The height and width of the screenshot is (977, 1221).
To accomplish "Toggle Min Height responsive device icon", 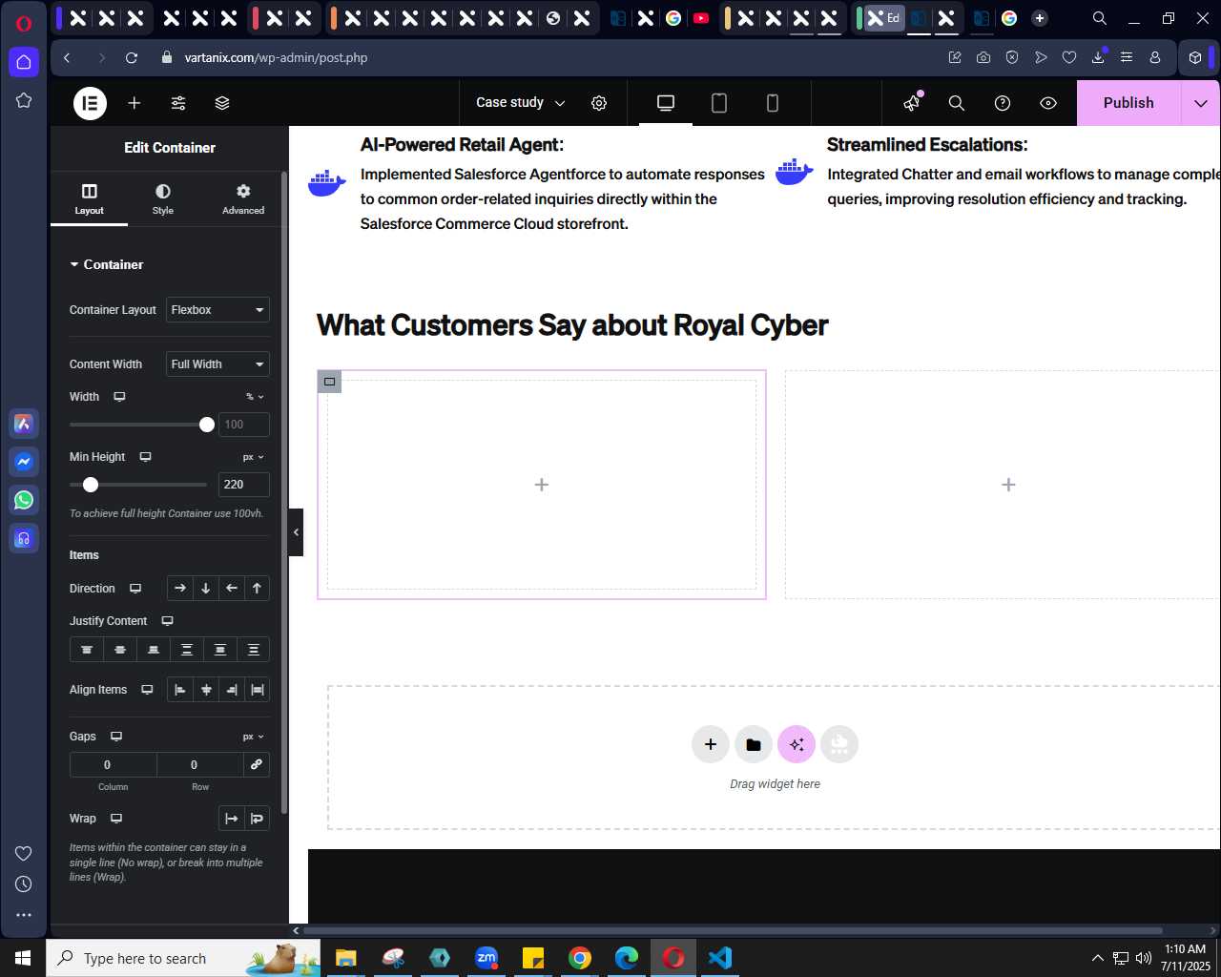I will click(145, 457).
